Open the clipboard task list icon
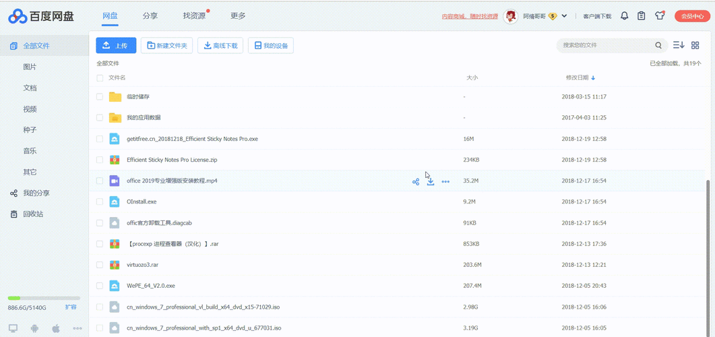 tap(641, 16)
